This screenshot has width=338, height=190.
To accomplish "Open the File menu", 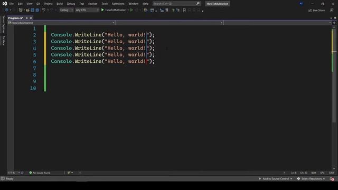I will tap(12, 4).
